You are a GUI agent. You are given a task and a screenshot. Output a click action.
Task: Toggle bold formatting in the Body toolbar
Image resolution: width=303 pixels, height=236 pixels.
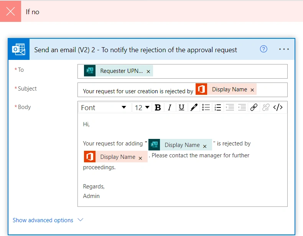point(158,107)
